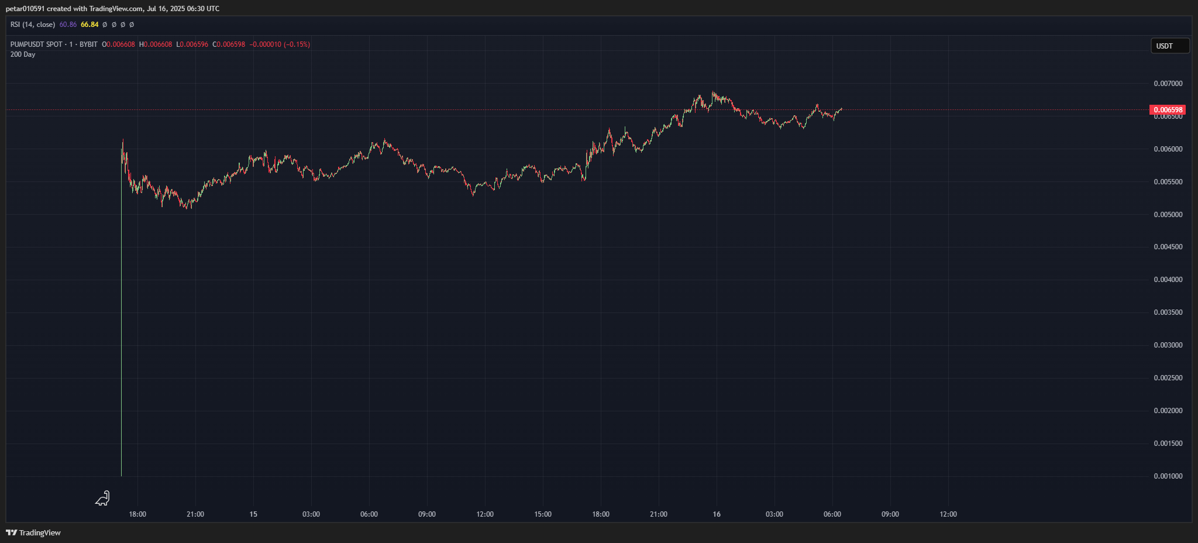
Task: Toggle the USDT unit button on the price scale
Action: coord(1169,46)
